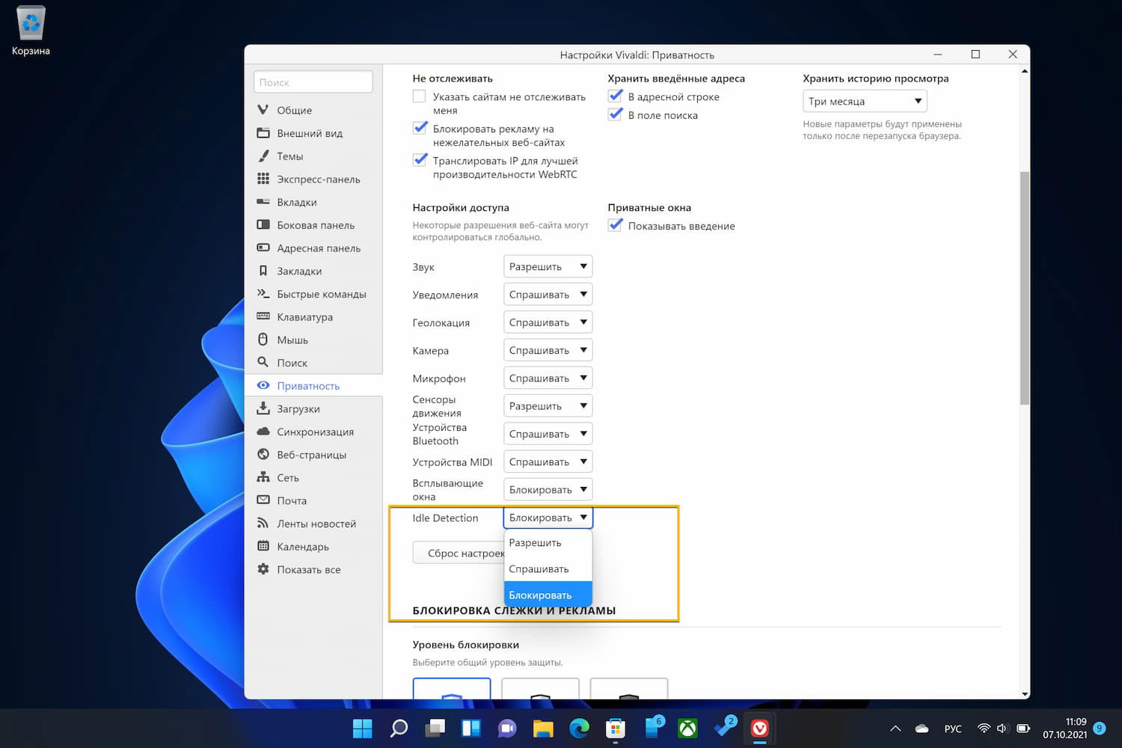This screenshot has height=748, width=1122.
Task: Switch to Vivaldi browser in the taskbar
Action: pyautogui.click(x=760, y=728)
